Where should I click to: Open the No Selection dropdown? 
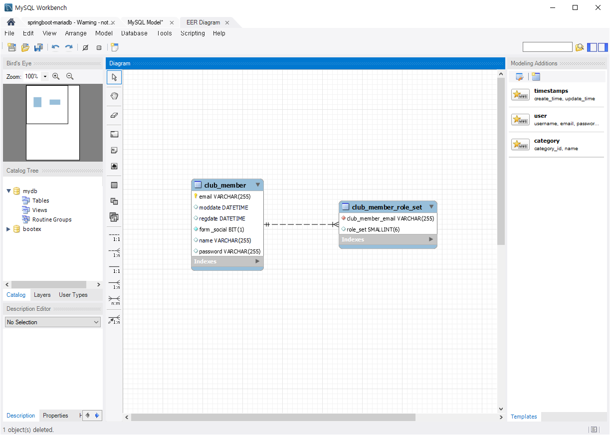pos(53,322)
